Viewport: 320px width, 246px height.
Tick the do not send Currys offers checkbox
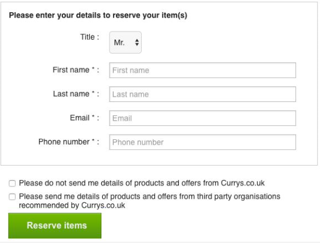click(12, 183)
